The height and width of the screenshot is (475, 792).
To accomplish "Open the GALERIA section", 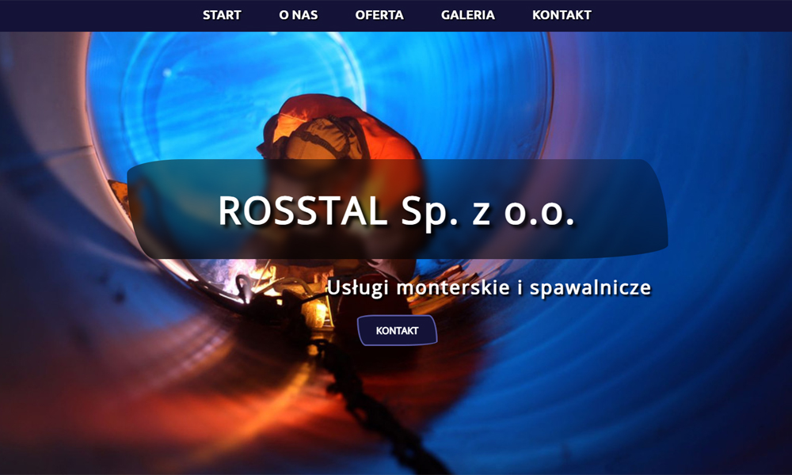I will [x=468, y=15].
